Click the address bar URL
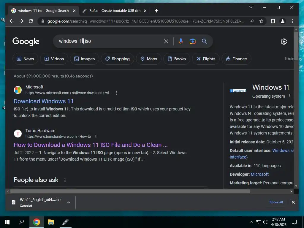Viewport: 304px width, 228px height. [x=146, y=21]
